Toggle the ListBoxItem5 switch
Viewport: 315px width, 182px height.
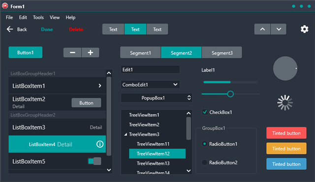point(94,161)
